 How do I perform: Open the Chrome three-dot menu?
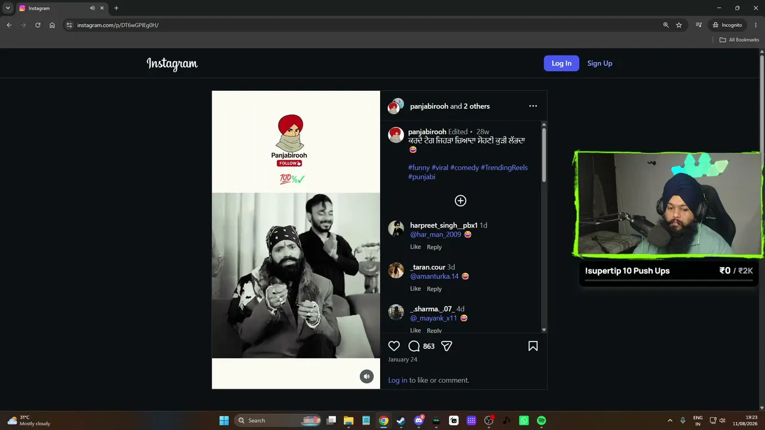tap(756, 25)
